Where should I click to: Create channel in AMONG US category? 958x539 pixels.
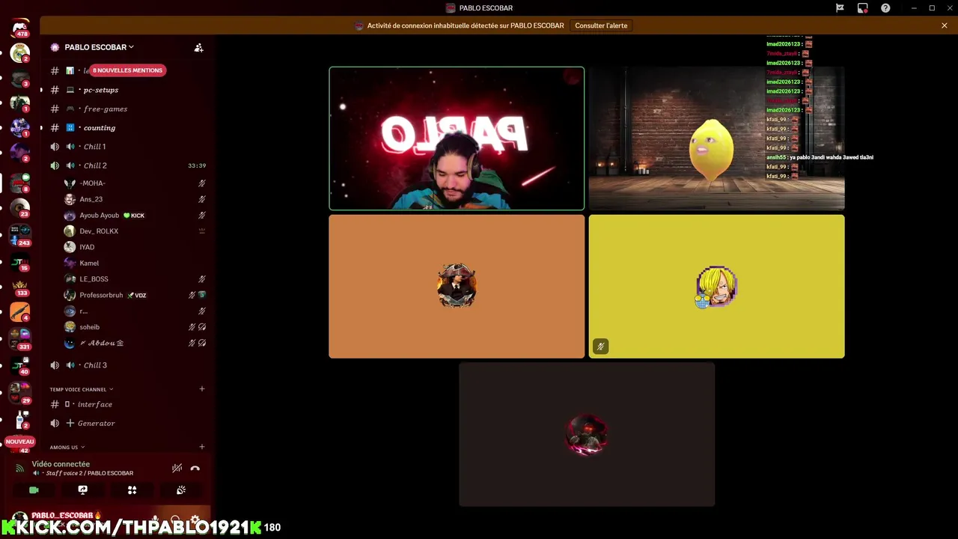pyautogui.click(x=202, y=447)
